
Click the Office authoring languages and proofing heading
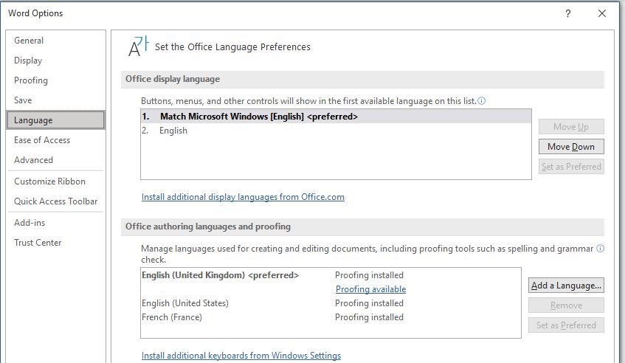click(208, 227)
